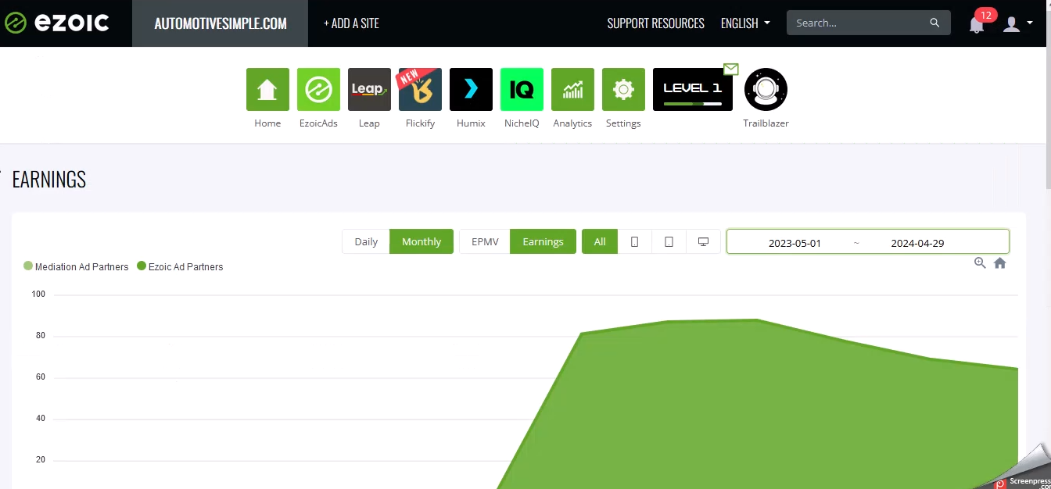This screenshot has height=489, width=1051.
Task: Go to the Analytics icon
Action: [572, 89]
